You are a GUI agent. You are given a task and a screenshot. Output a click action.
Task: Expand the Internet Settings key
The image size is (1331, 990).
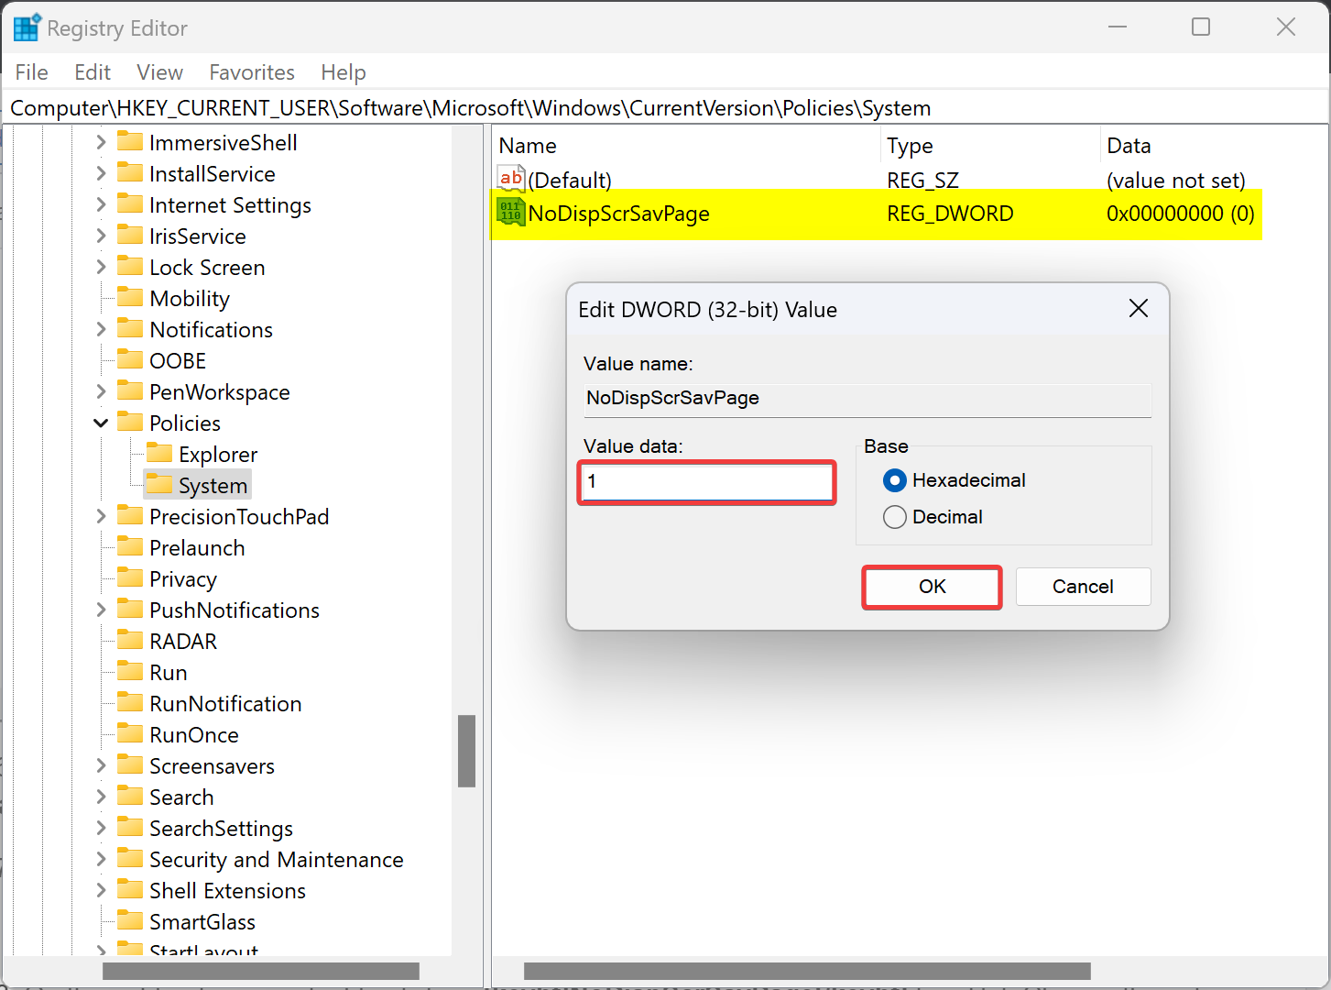(101, 204)
